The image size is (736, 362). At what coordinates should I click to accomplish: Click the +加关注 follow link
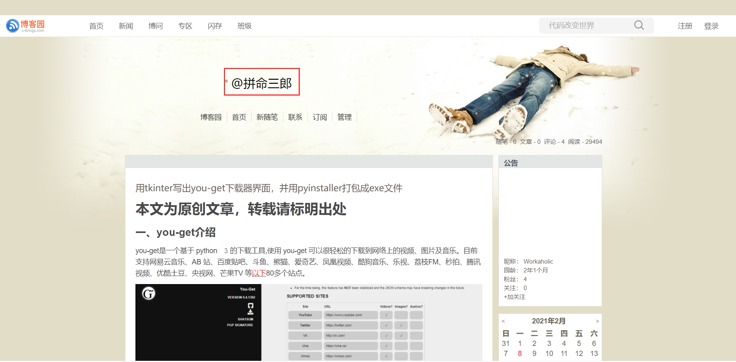514,297
